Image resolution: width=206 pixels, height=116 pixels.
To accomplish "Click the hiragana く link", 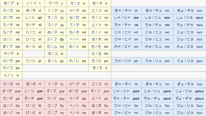I will [x=49, y=10].
